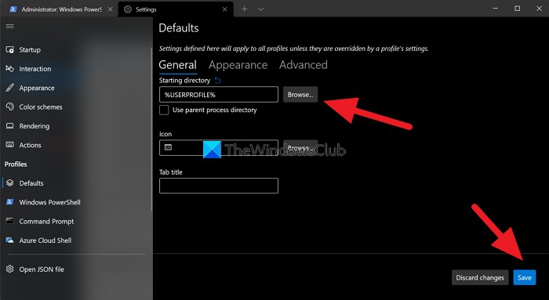The image size is (549, 300).
Task: Browse for an icon file
Action: [x=300, y=147]
